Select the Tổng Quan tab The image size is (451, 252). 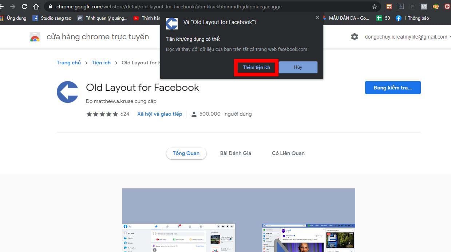(x=186, y=153)
